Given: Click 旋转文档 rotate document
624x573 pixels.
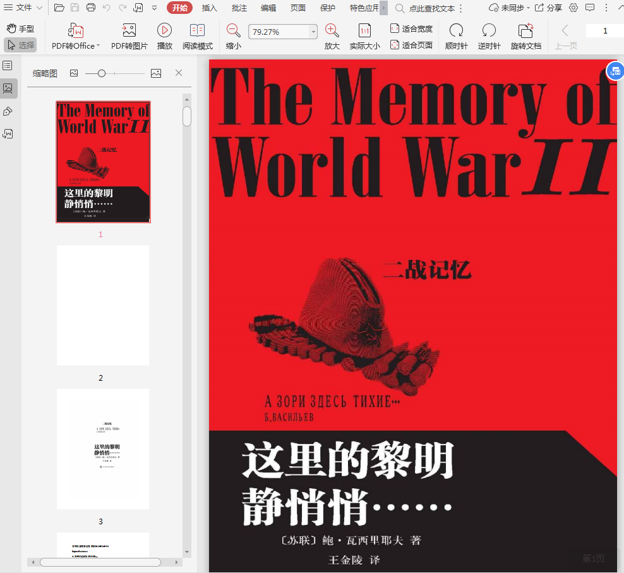Looking at the screenshot, I should (x=525, y=37).
